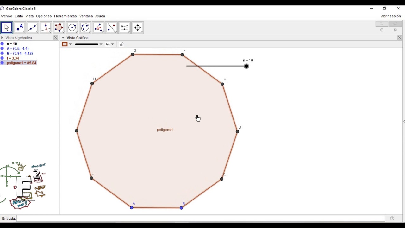Click vertex F of the polygon

(x=182, y=55)
